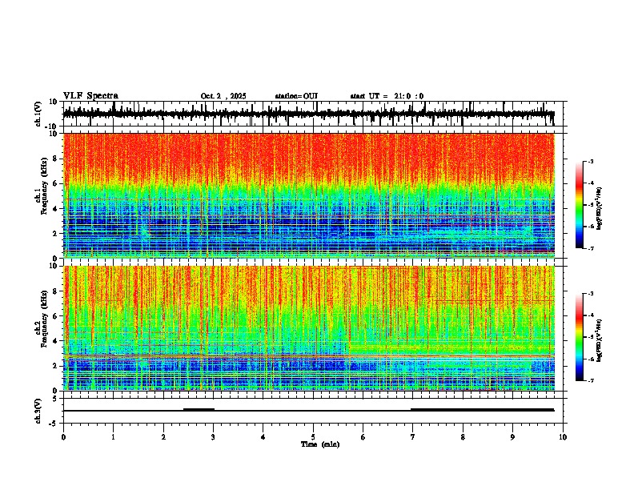
Task: Click the "8" kHz tick on ch.1 frequency axis
Action: 56,159
